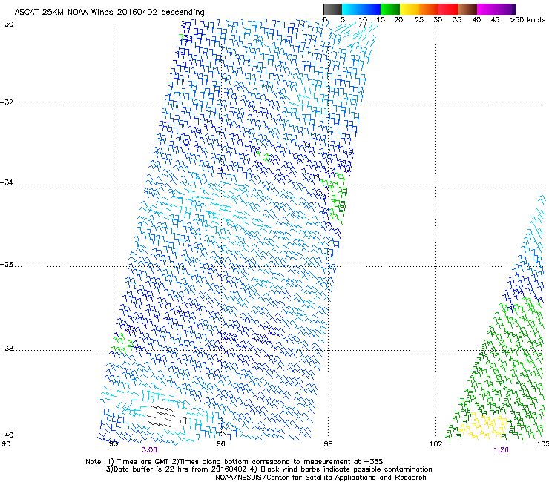Click the green wind barbs near 93E, 38S
Screen dimensions: 549x482
(122, 344)
